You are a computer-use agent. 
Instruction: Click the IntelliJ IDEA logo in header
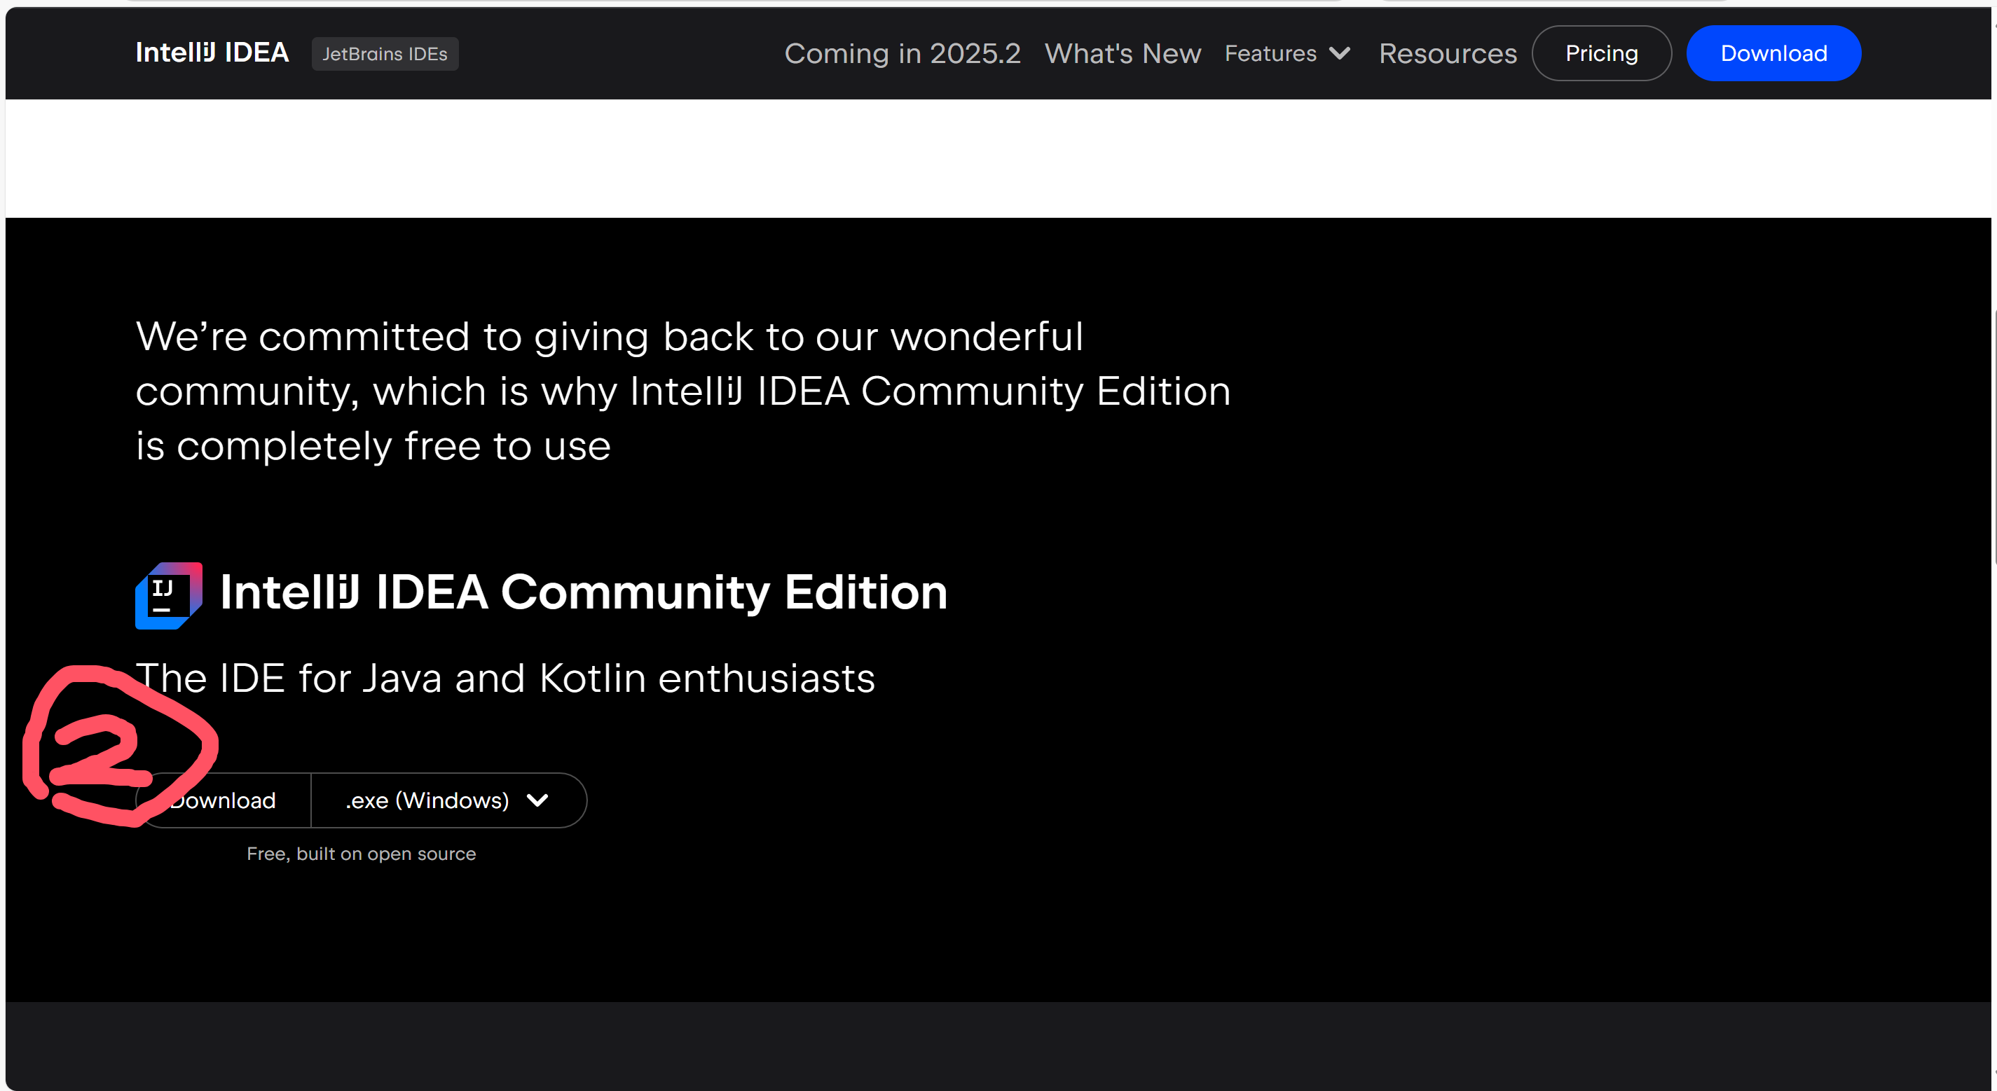point(212,53)
